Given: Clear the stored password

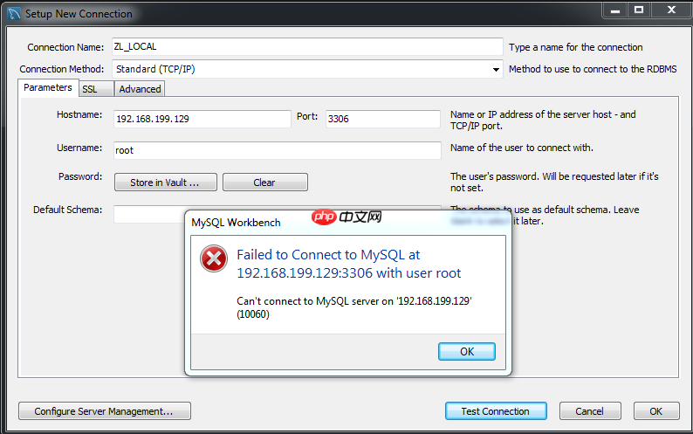Looking at the screenshot, I should point(264,183).
